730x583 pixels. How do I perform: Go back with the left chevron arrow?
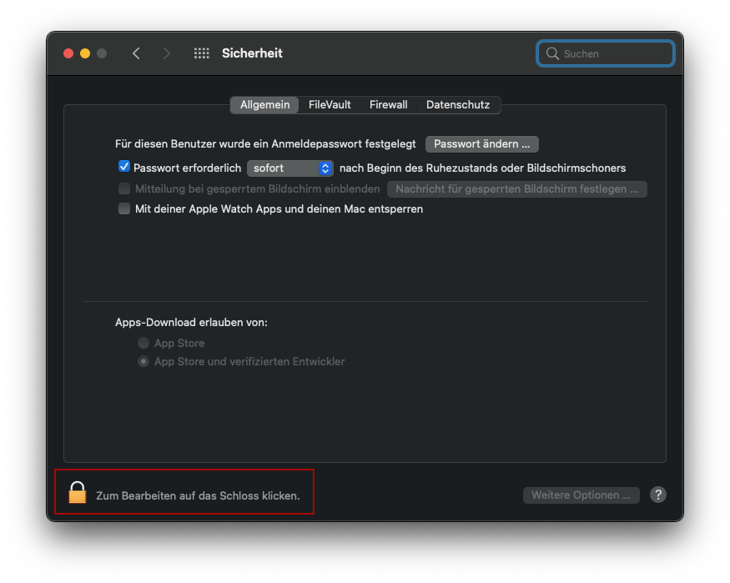(x=136, y=53)
